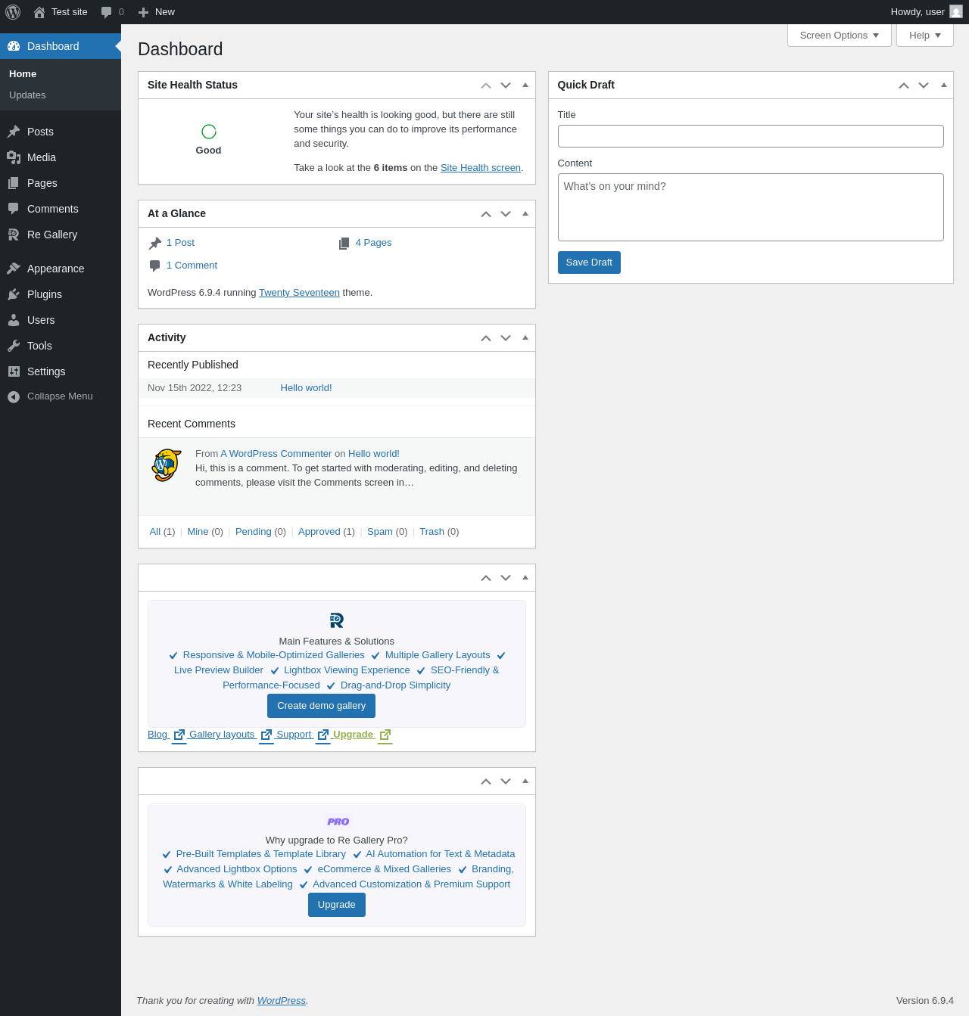Click the Quick Draft Content textarea

click(751, 207)
